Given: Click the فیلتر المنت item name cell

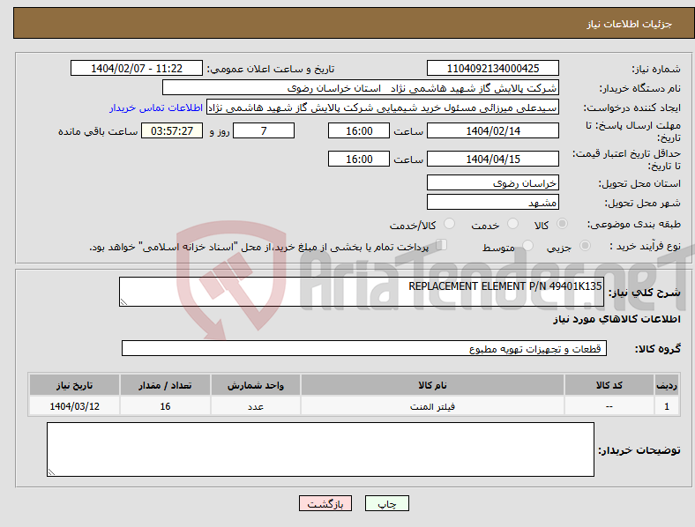Looking at the screenshot, I should [x=432, y=406].
